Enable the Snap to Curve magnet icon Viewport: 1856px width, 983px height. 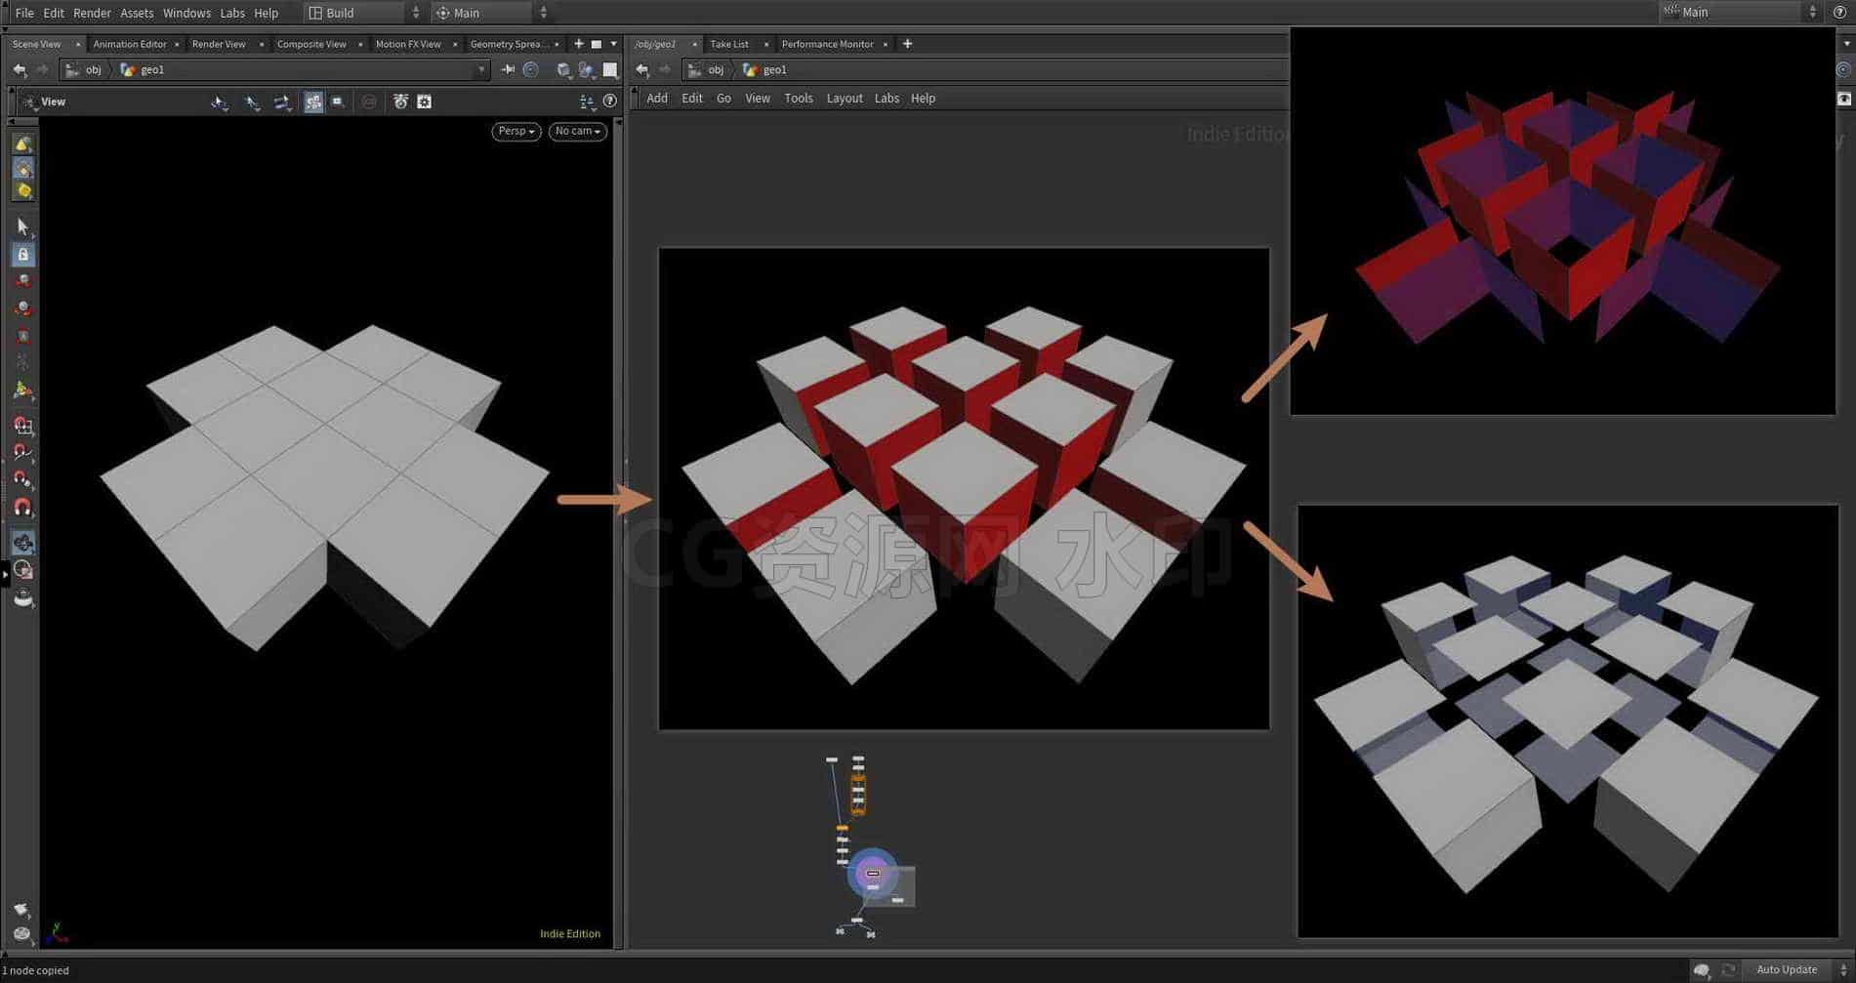click(22, 453)
